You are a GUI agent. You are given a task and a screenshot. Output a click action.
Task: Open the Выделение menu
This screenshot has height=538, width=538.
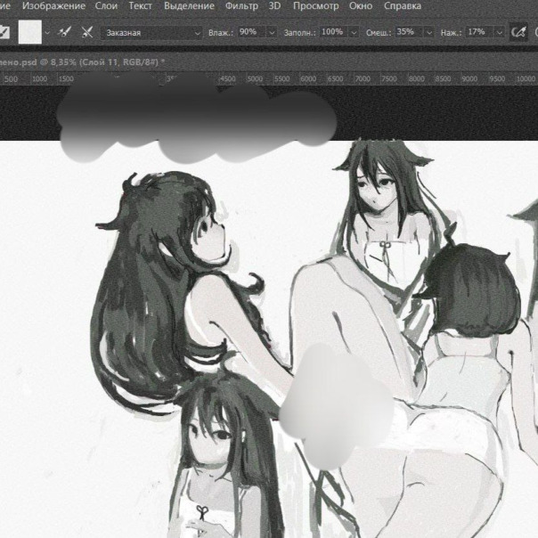[189, 6]
